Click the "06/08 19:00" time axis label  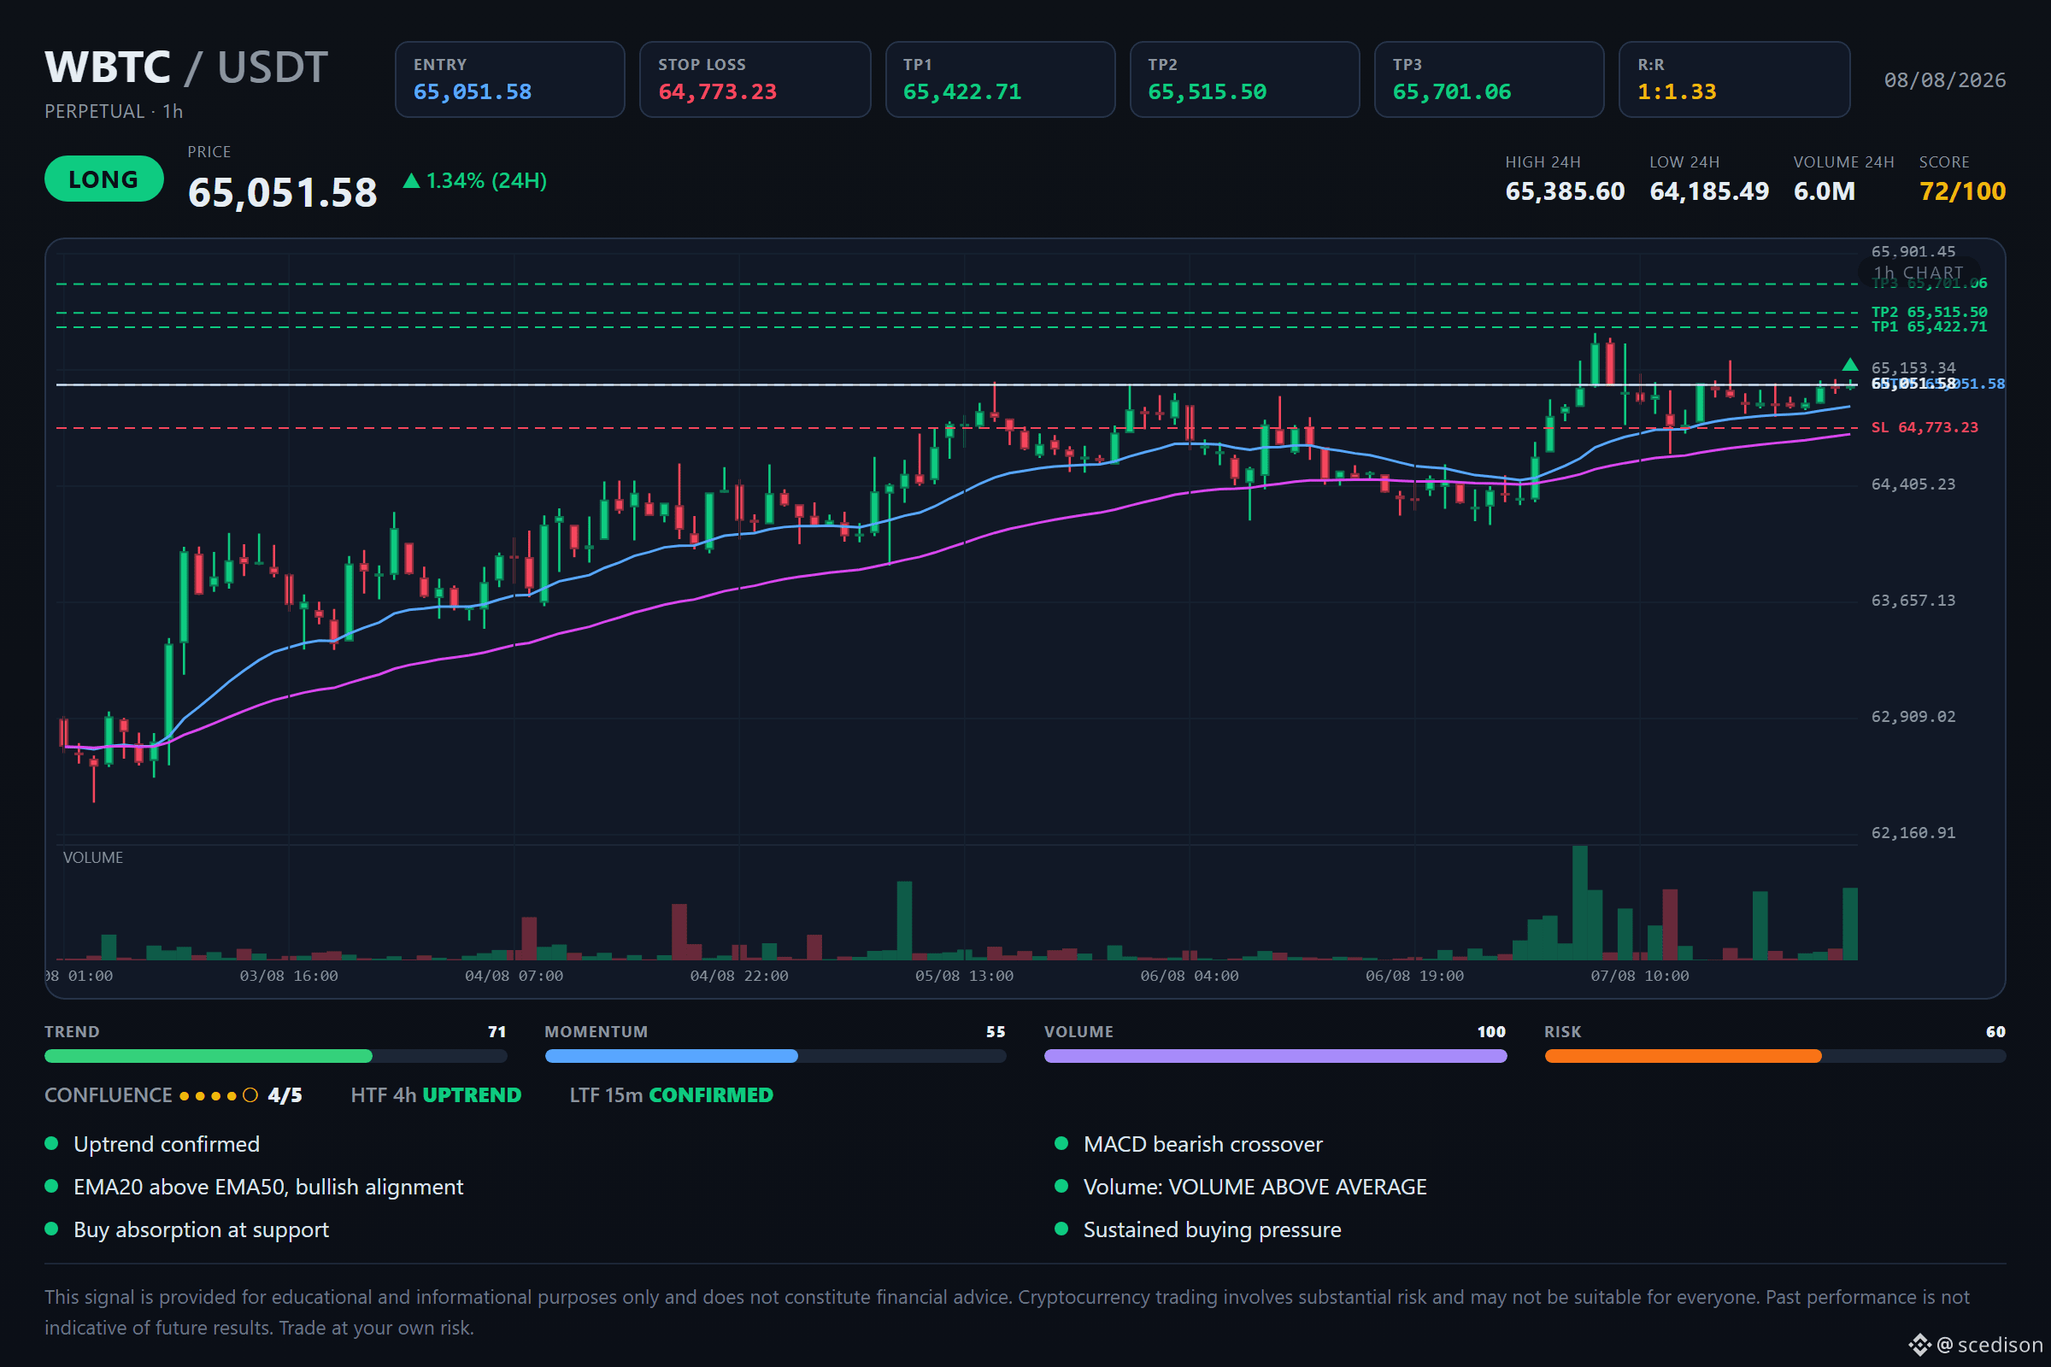[1414, 976]
